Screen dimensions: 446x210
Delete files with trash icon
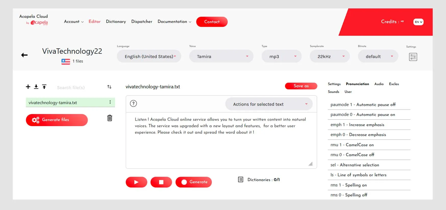coord(110,118)
